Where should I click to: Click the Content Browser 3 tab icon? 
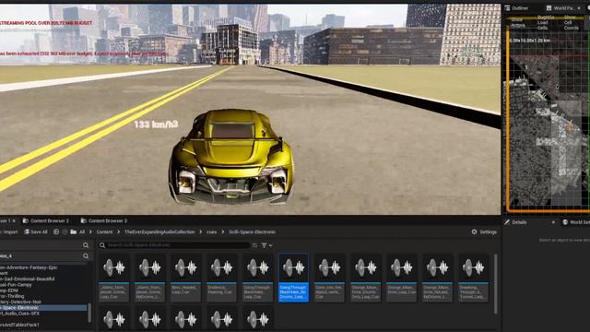tap(84, 220)
